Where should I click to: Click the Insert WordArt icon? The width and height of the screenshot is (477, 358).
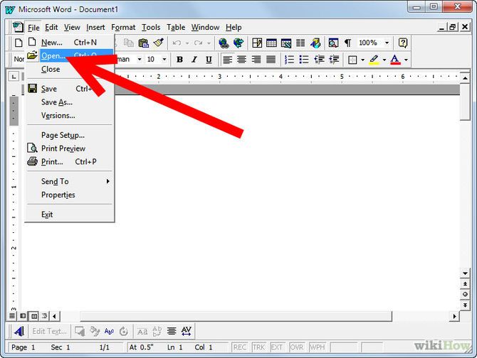click(x=19, y=331)
